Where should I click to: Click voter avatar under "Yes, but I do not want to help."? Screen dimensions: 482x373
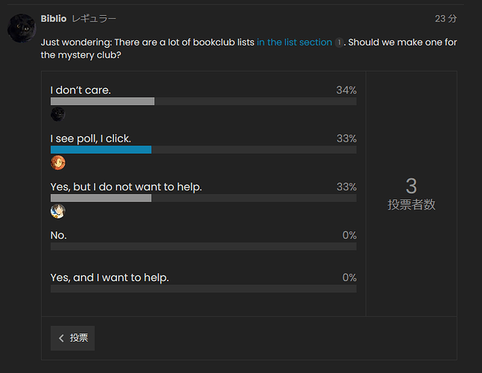pyautogui.click(x=57, y=211)
